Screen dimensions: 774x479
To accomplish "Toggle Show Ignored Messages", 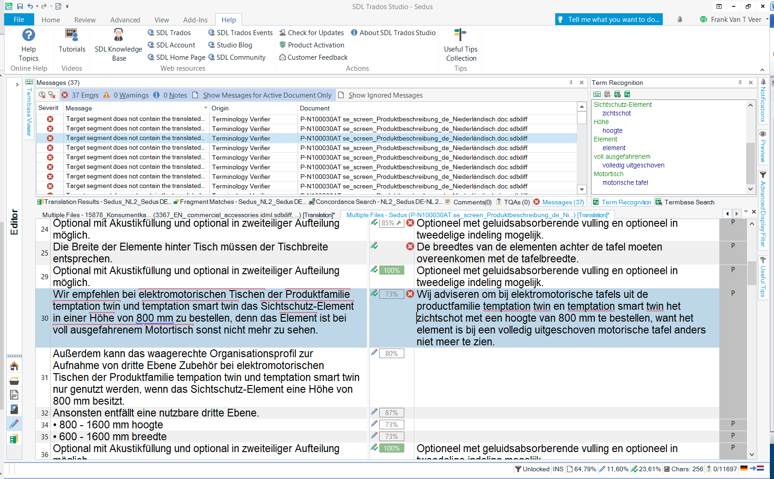I will click(x=380, y=95).
